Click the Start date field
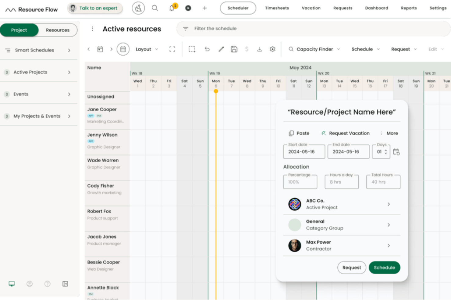This screenshot has height=300, width=451. pos(304,151)
